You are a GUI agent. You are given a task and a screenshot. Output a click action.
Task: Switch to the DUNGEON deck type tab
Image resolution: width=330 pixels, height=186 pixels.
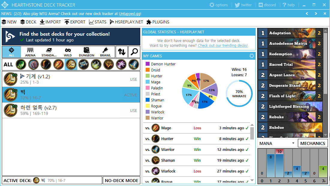[x=87, y=52]
